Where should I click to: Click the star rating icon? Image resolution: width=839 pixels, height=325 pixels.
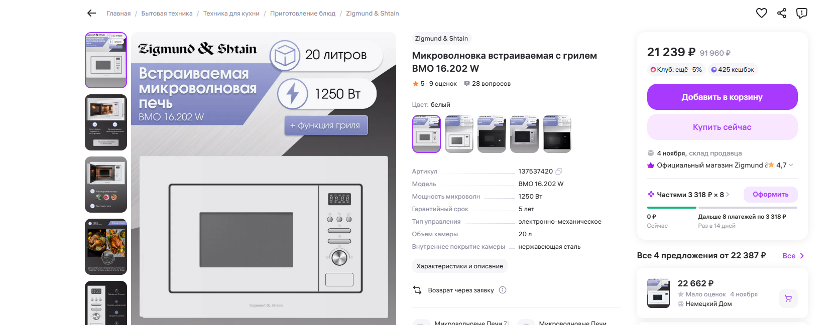tap(415, 84)
